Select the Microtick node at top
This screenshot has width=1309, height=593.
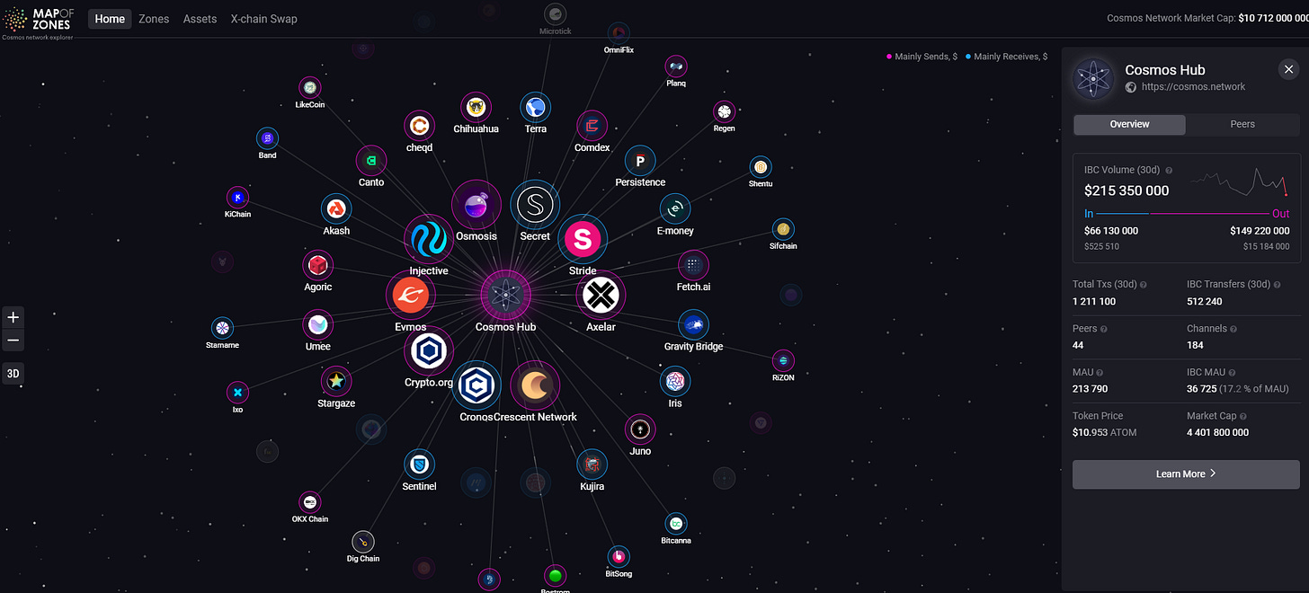tap(555, 14)
